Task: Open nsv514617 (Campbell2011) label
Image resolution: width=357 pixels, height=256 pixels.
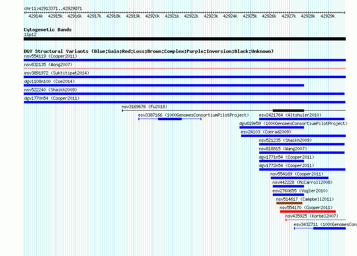Action: (305, 199)
